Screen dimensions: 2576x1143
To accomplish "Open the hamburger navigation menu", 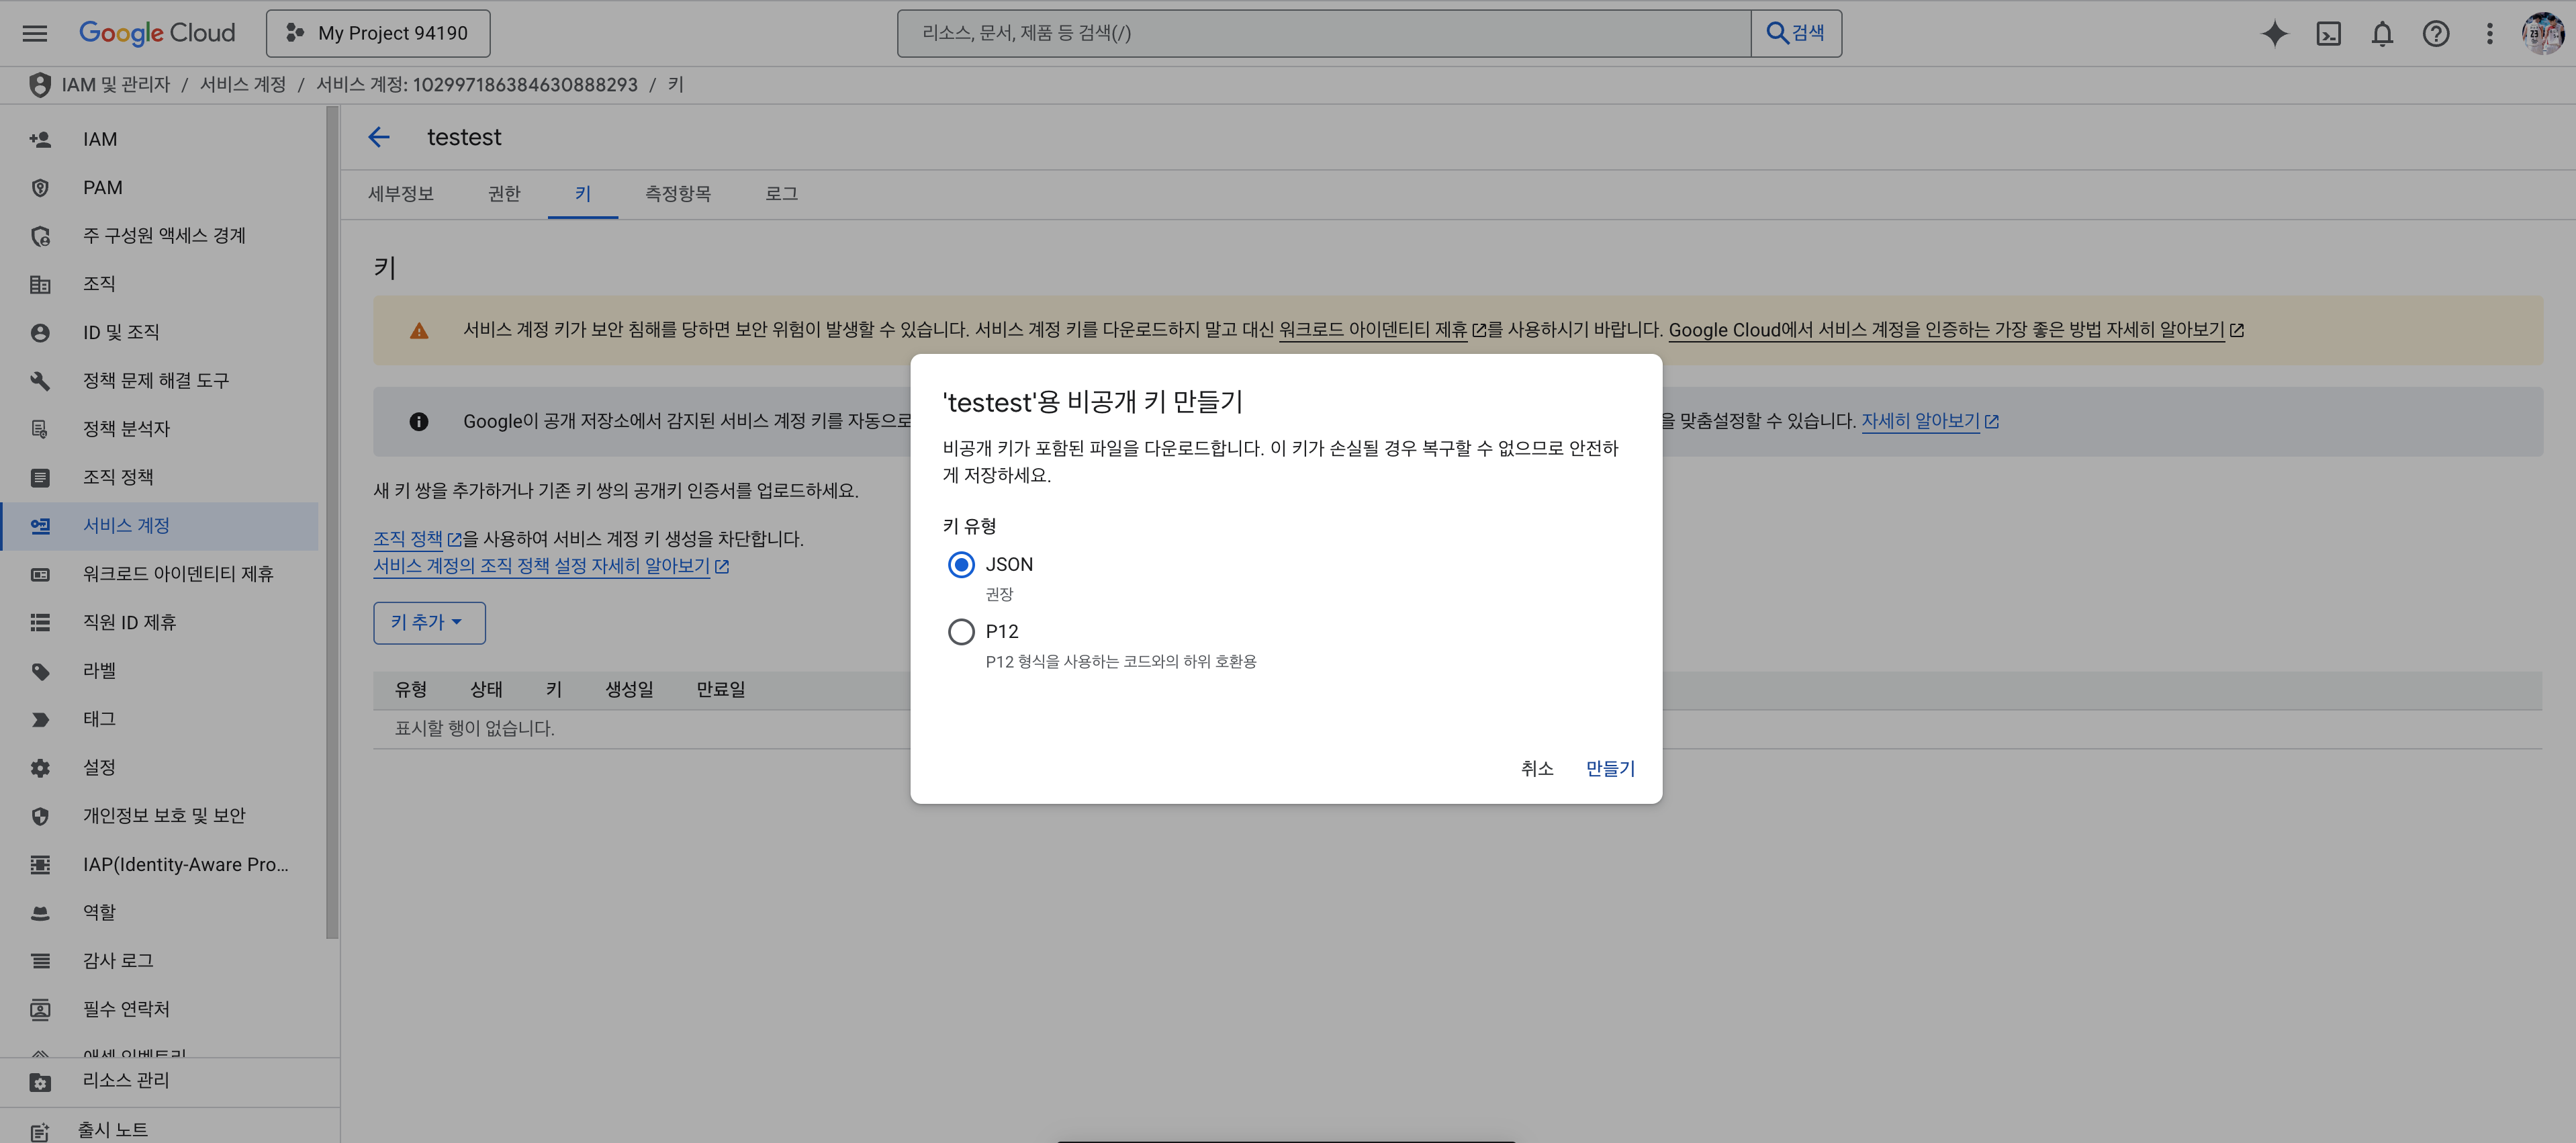I will (x=35, y=33).
